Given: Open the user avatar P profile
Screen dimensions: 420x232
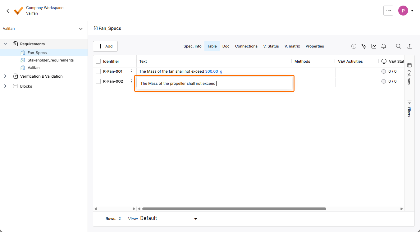Looking at the screenshot, I should [403, 11].
